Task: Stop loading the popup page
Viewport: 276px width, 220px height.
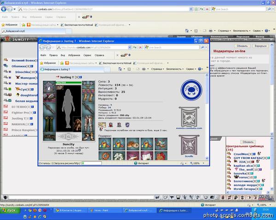Action: (140, 47)
